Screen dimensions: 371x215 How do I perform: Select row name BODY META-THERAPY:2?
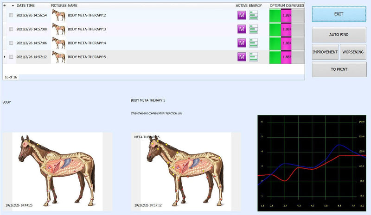pyautogui.click(x=87, y=15)
